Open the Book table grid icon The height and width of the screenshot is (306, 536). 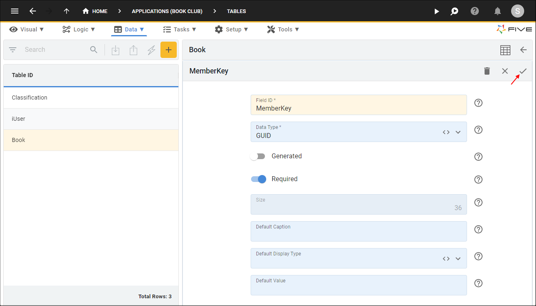[x=505, y=50]
